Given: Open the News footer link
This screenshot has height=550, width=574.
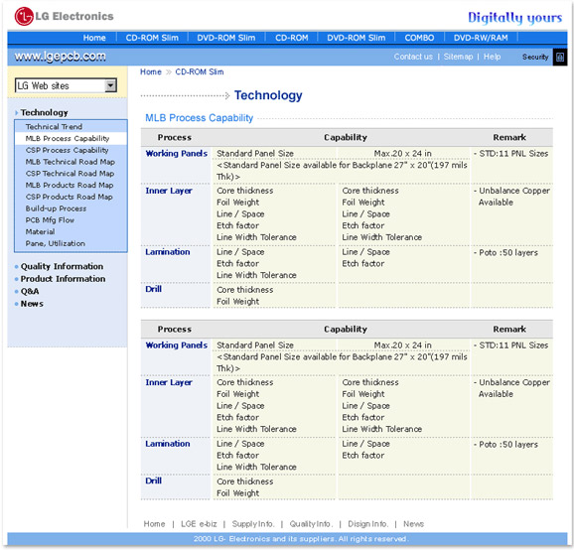Looking at the screenshot, I should pyautogui.click(x=413, y=524).
